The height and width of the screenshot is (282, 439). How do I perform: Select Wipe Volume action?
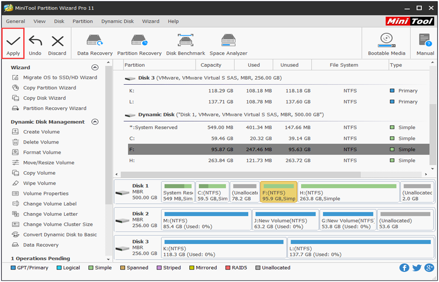click(x=34, y=183)
